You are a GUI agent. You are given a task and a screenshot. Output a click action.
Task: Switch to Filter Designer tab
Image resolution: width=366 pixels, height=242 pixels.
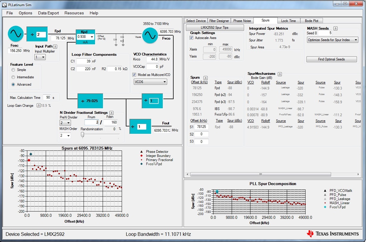[x=219, y=21]
